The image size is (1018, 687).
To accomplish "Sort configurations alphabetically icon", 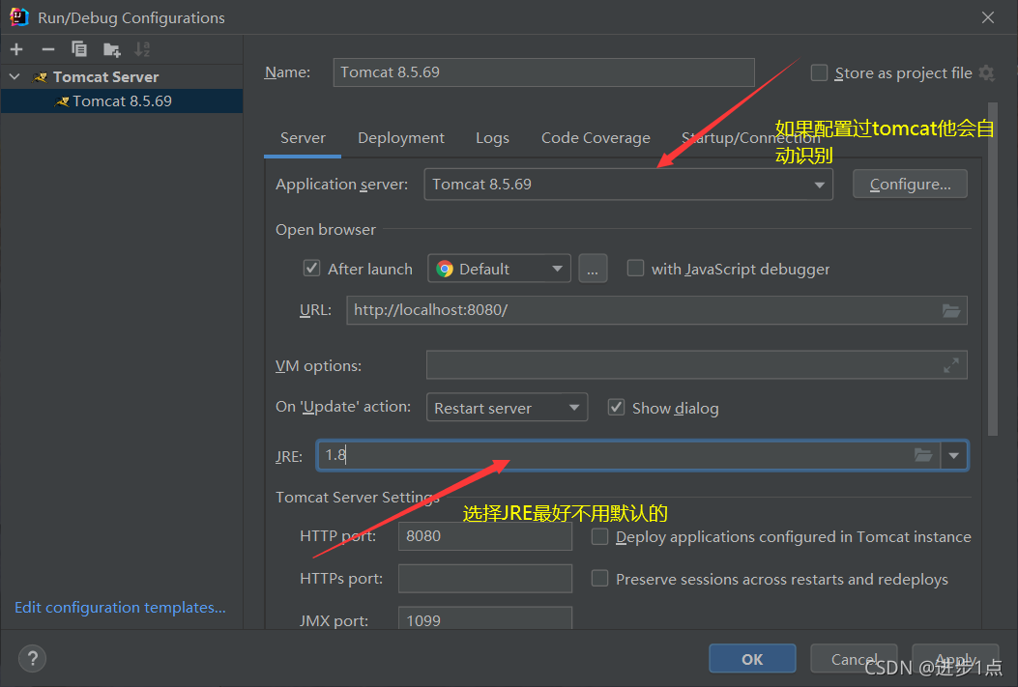I will coord(142,49).
